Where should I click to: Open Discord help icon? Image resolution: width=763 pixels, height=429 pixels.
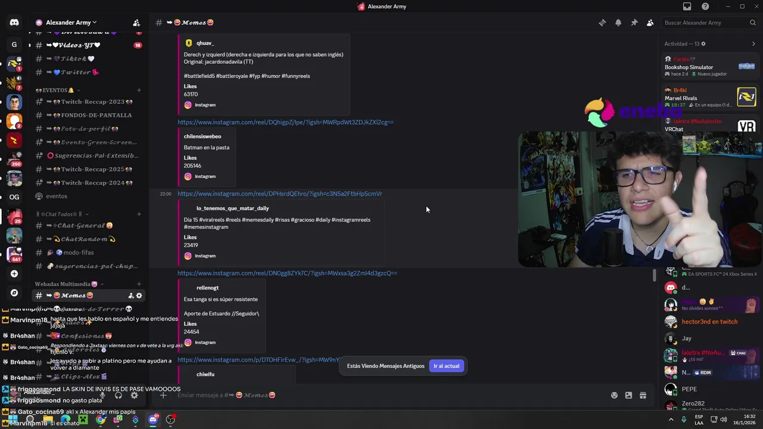pyautogui.click(x=706, y=7)
